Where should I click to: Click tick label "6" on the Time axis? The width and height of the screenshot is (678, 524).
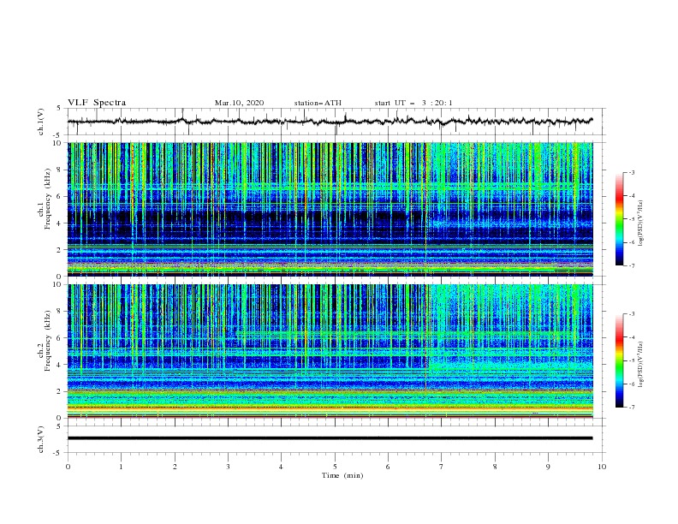pyautogui.click(x=388, y=467)
